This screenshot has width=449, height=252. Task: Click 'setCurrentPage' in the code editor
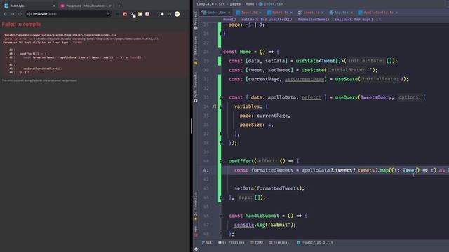pos(304,79)
